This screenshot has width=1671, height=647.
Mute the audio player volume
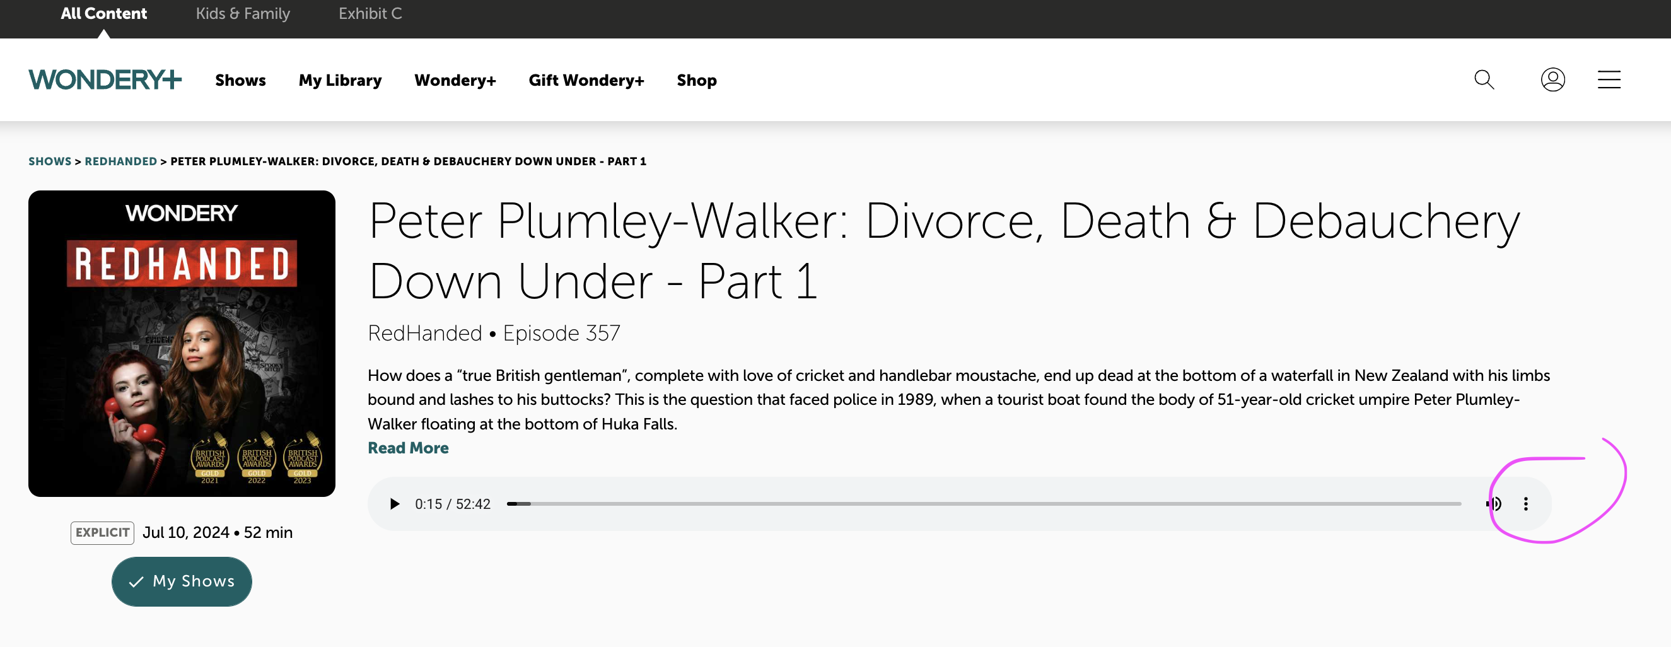1494,504
